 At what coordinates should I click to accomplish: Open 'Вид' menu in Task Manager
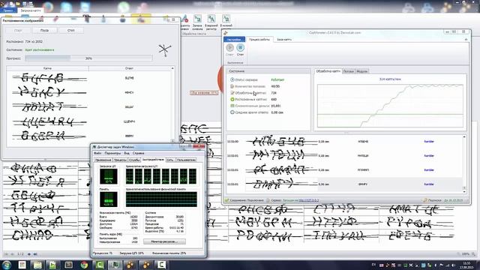(x=127, y=153)
